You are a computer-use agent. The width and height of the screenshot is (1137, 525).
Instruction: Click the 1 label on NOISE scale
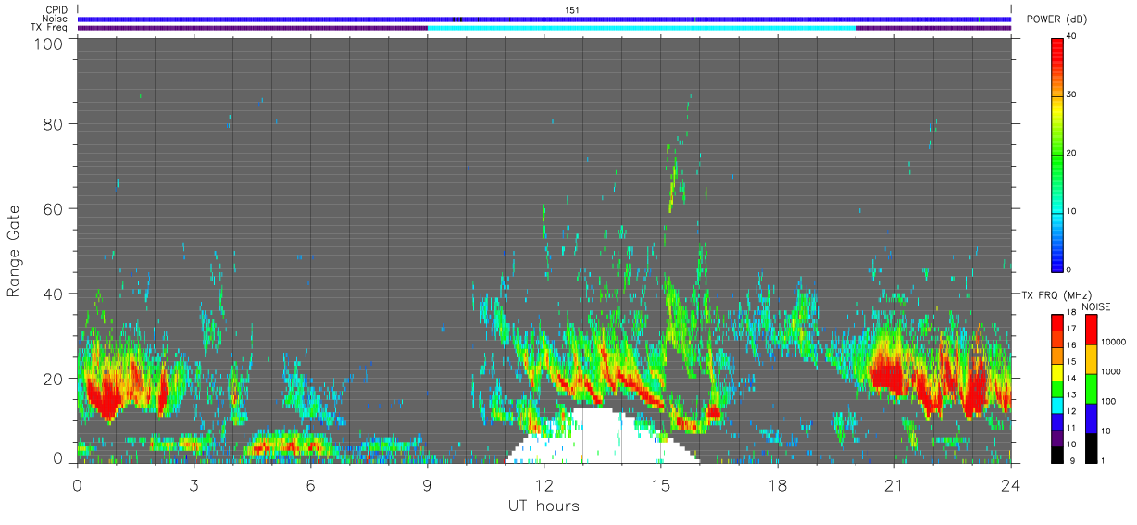point(1105,461)
